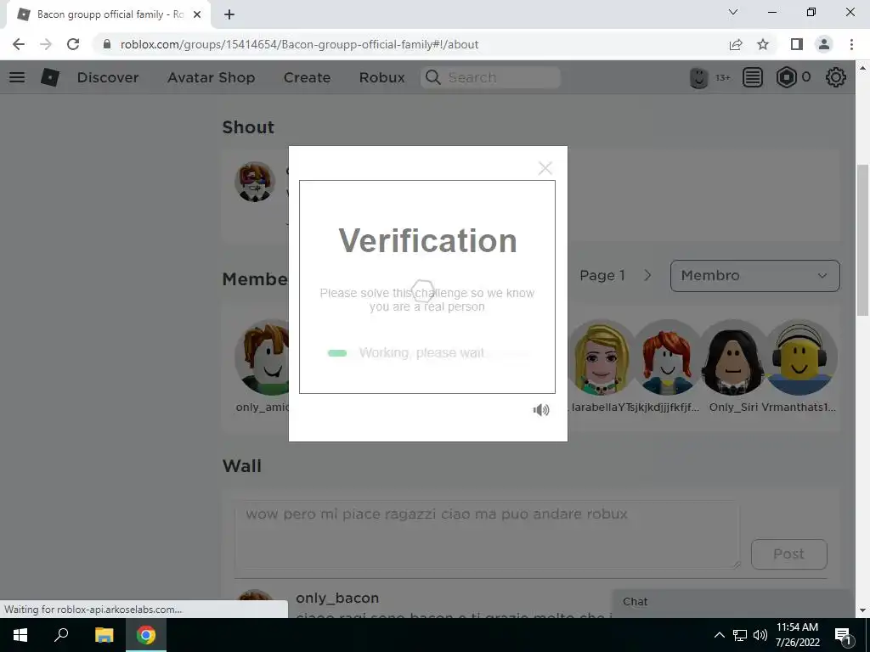
Task: Open a new browser tab
Action: (229, 14)
